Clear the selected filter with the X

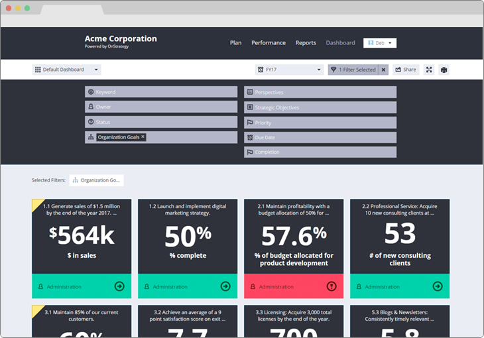[x=383, y=70]
